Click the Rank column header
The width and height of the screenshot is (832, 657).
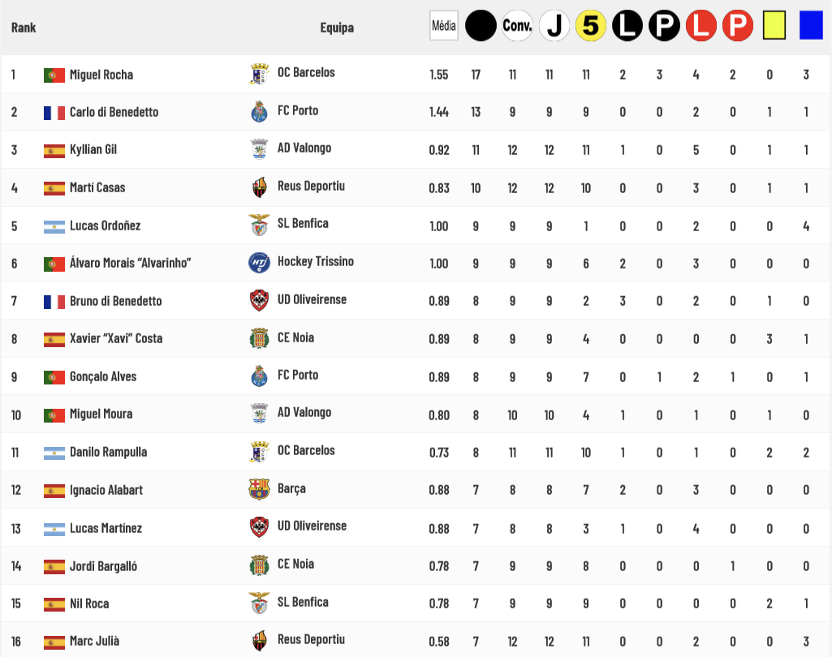(x=24, y=28)
